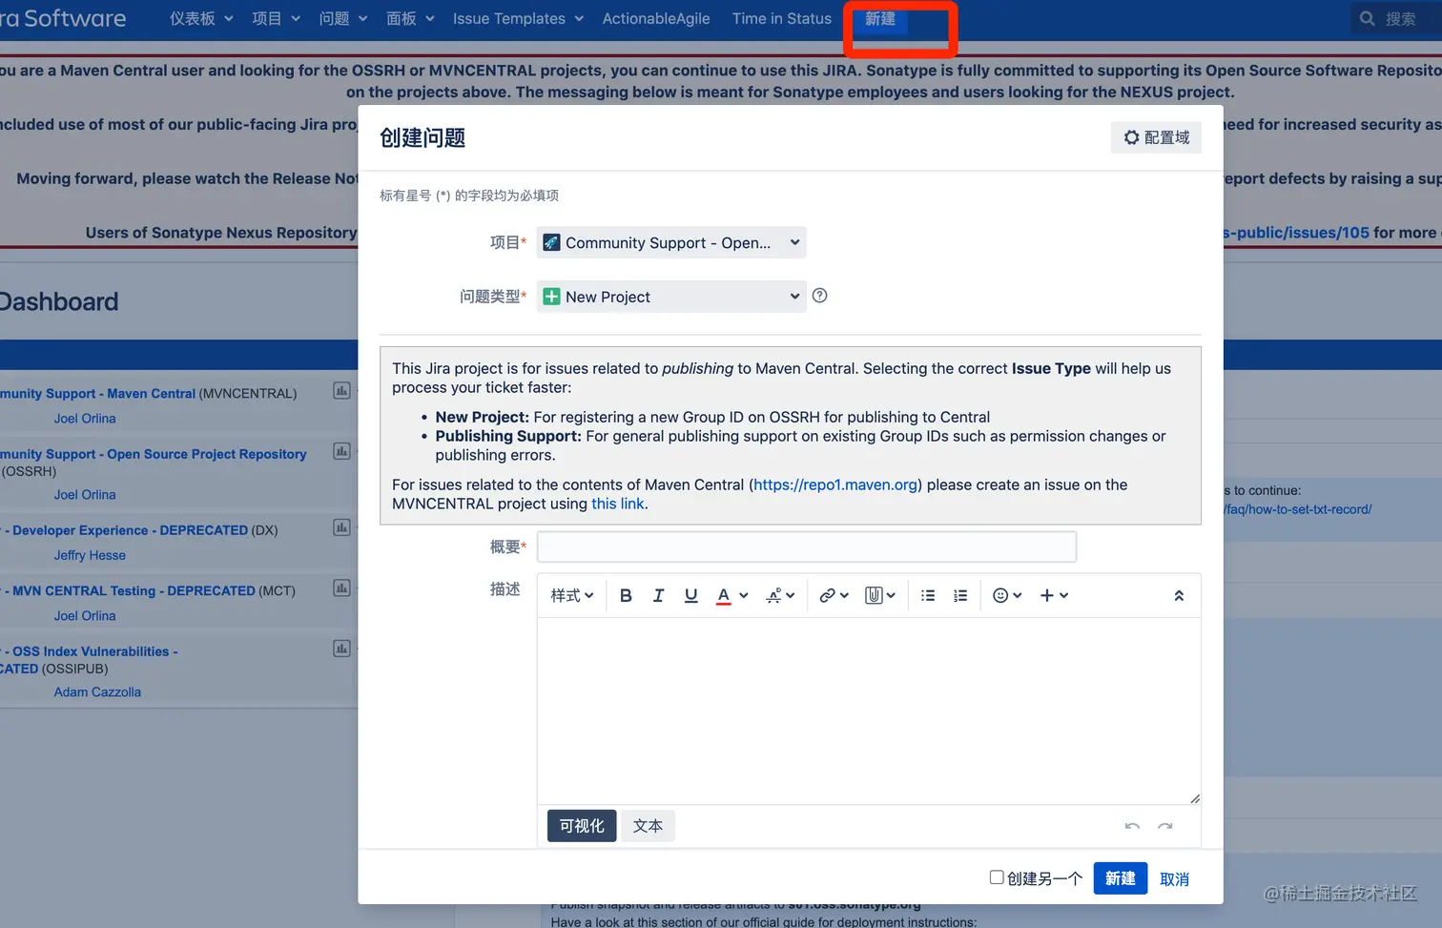Toggle italic formatting in description editor
Image resolution: width=1442 pixels, height=928 pixels.
coord(658,595)
